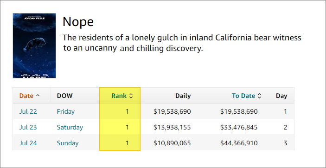Screen dimensions: 326x168
Task: Click the Day column header
Action: 281,96
